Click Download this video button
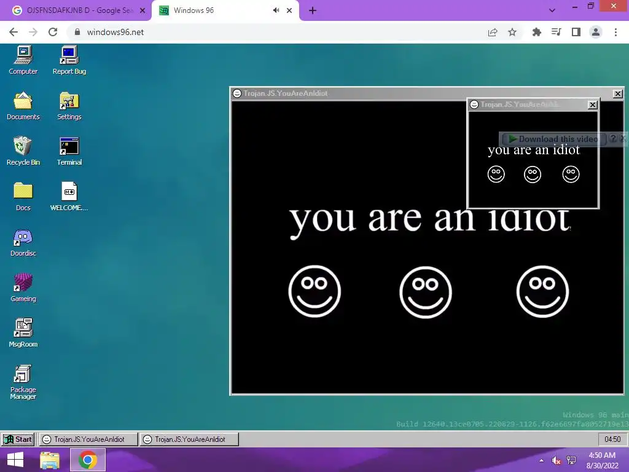The width and height of the screenshot is (629, 472). point(553,139)
